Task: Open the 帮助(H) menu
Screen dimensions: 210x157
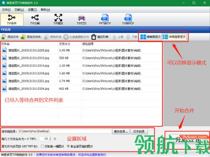Action: 45,10
